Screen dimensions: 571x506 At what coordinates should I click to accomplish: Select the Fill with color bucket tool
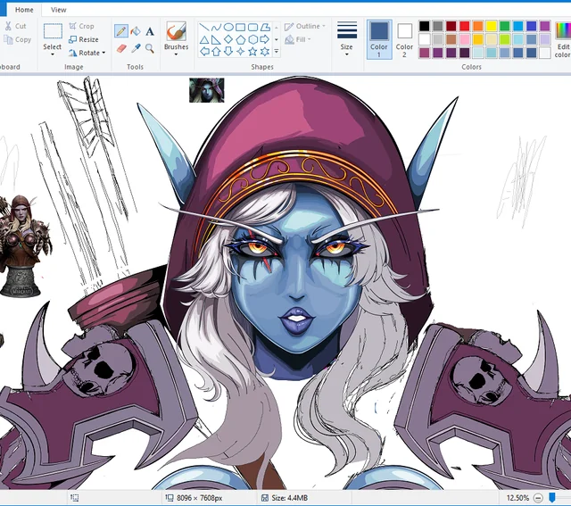136,31
